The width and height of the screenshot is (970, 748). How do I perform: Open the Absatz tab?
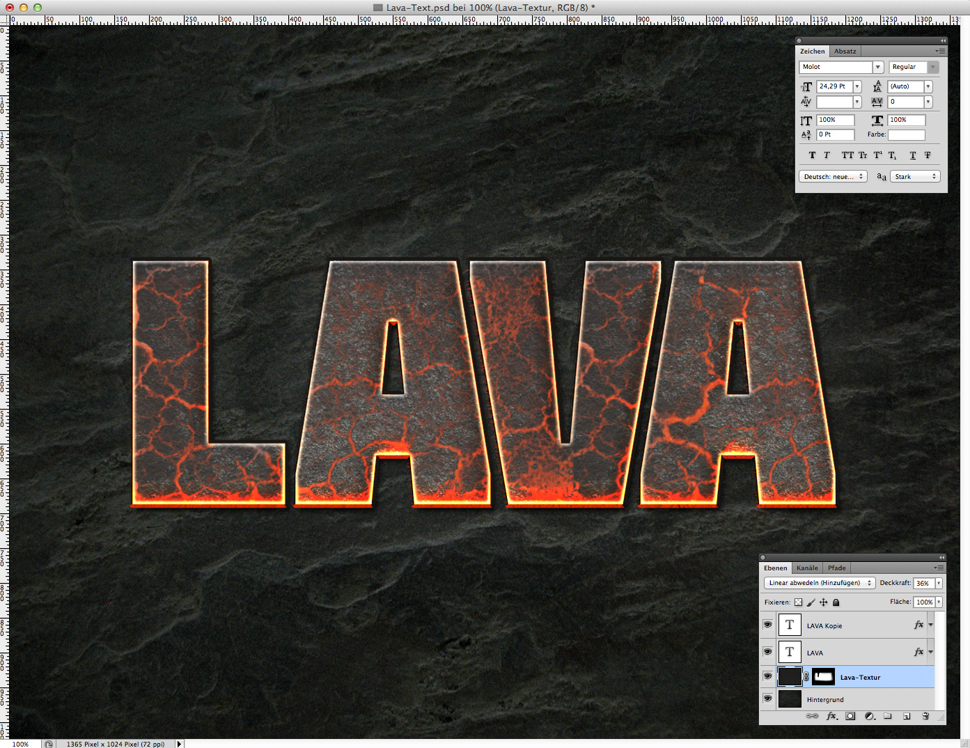(845, 51)
